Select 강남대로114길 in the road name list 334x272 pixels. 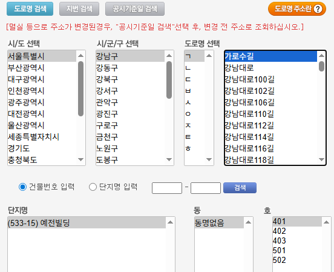270,137
